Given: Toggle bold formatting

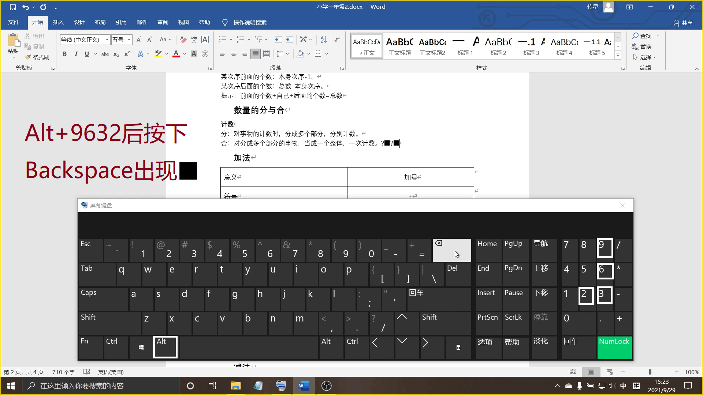Looking at the screenshot, I should [x=65, y=54].
